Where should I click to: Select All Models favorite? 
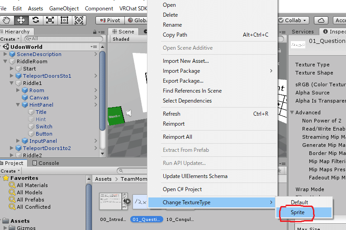pos(29,192)
